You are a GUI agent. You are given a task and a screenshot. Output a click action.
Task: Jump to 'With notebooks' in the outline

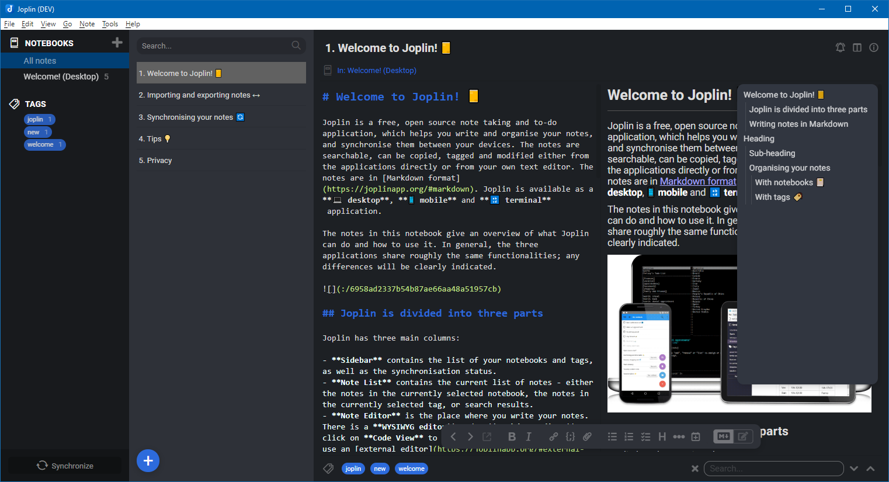(789, 182)
